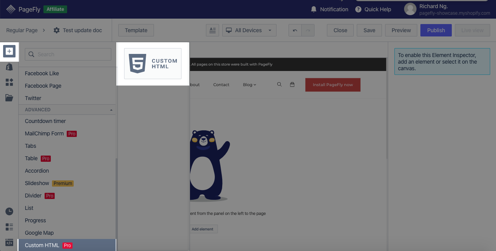Open the All Devices dropdown
496x251 pixels.
(249, 30)
